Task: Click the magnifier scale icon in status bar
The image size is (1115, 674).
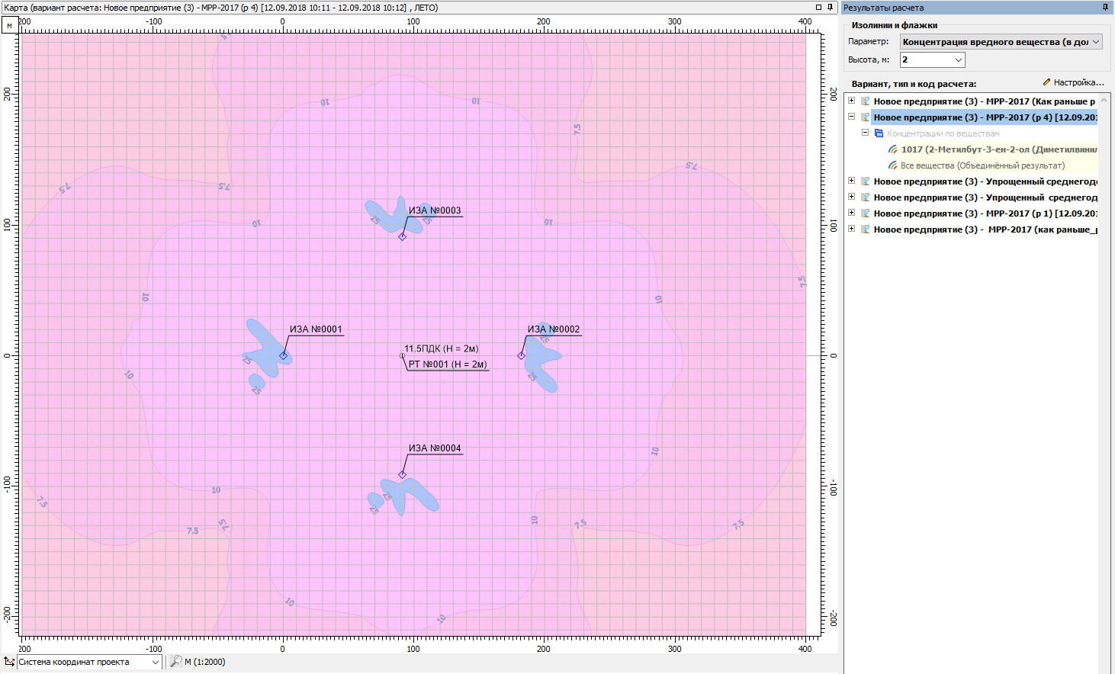Action: tap(175, 662)
